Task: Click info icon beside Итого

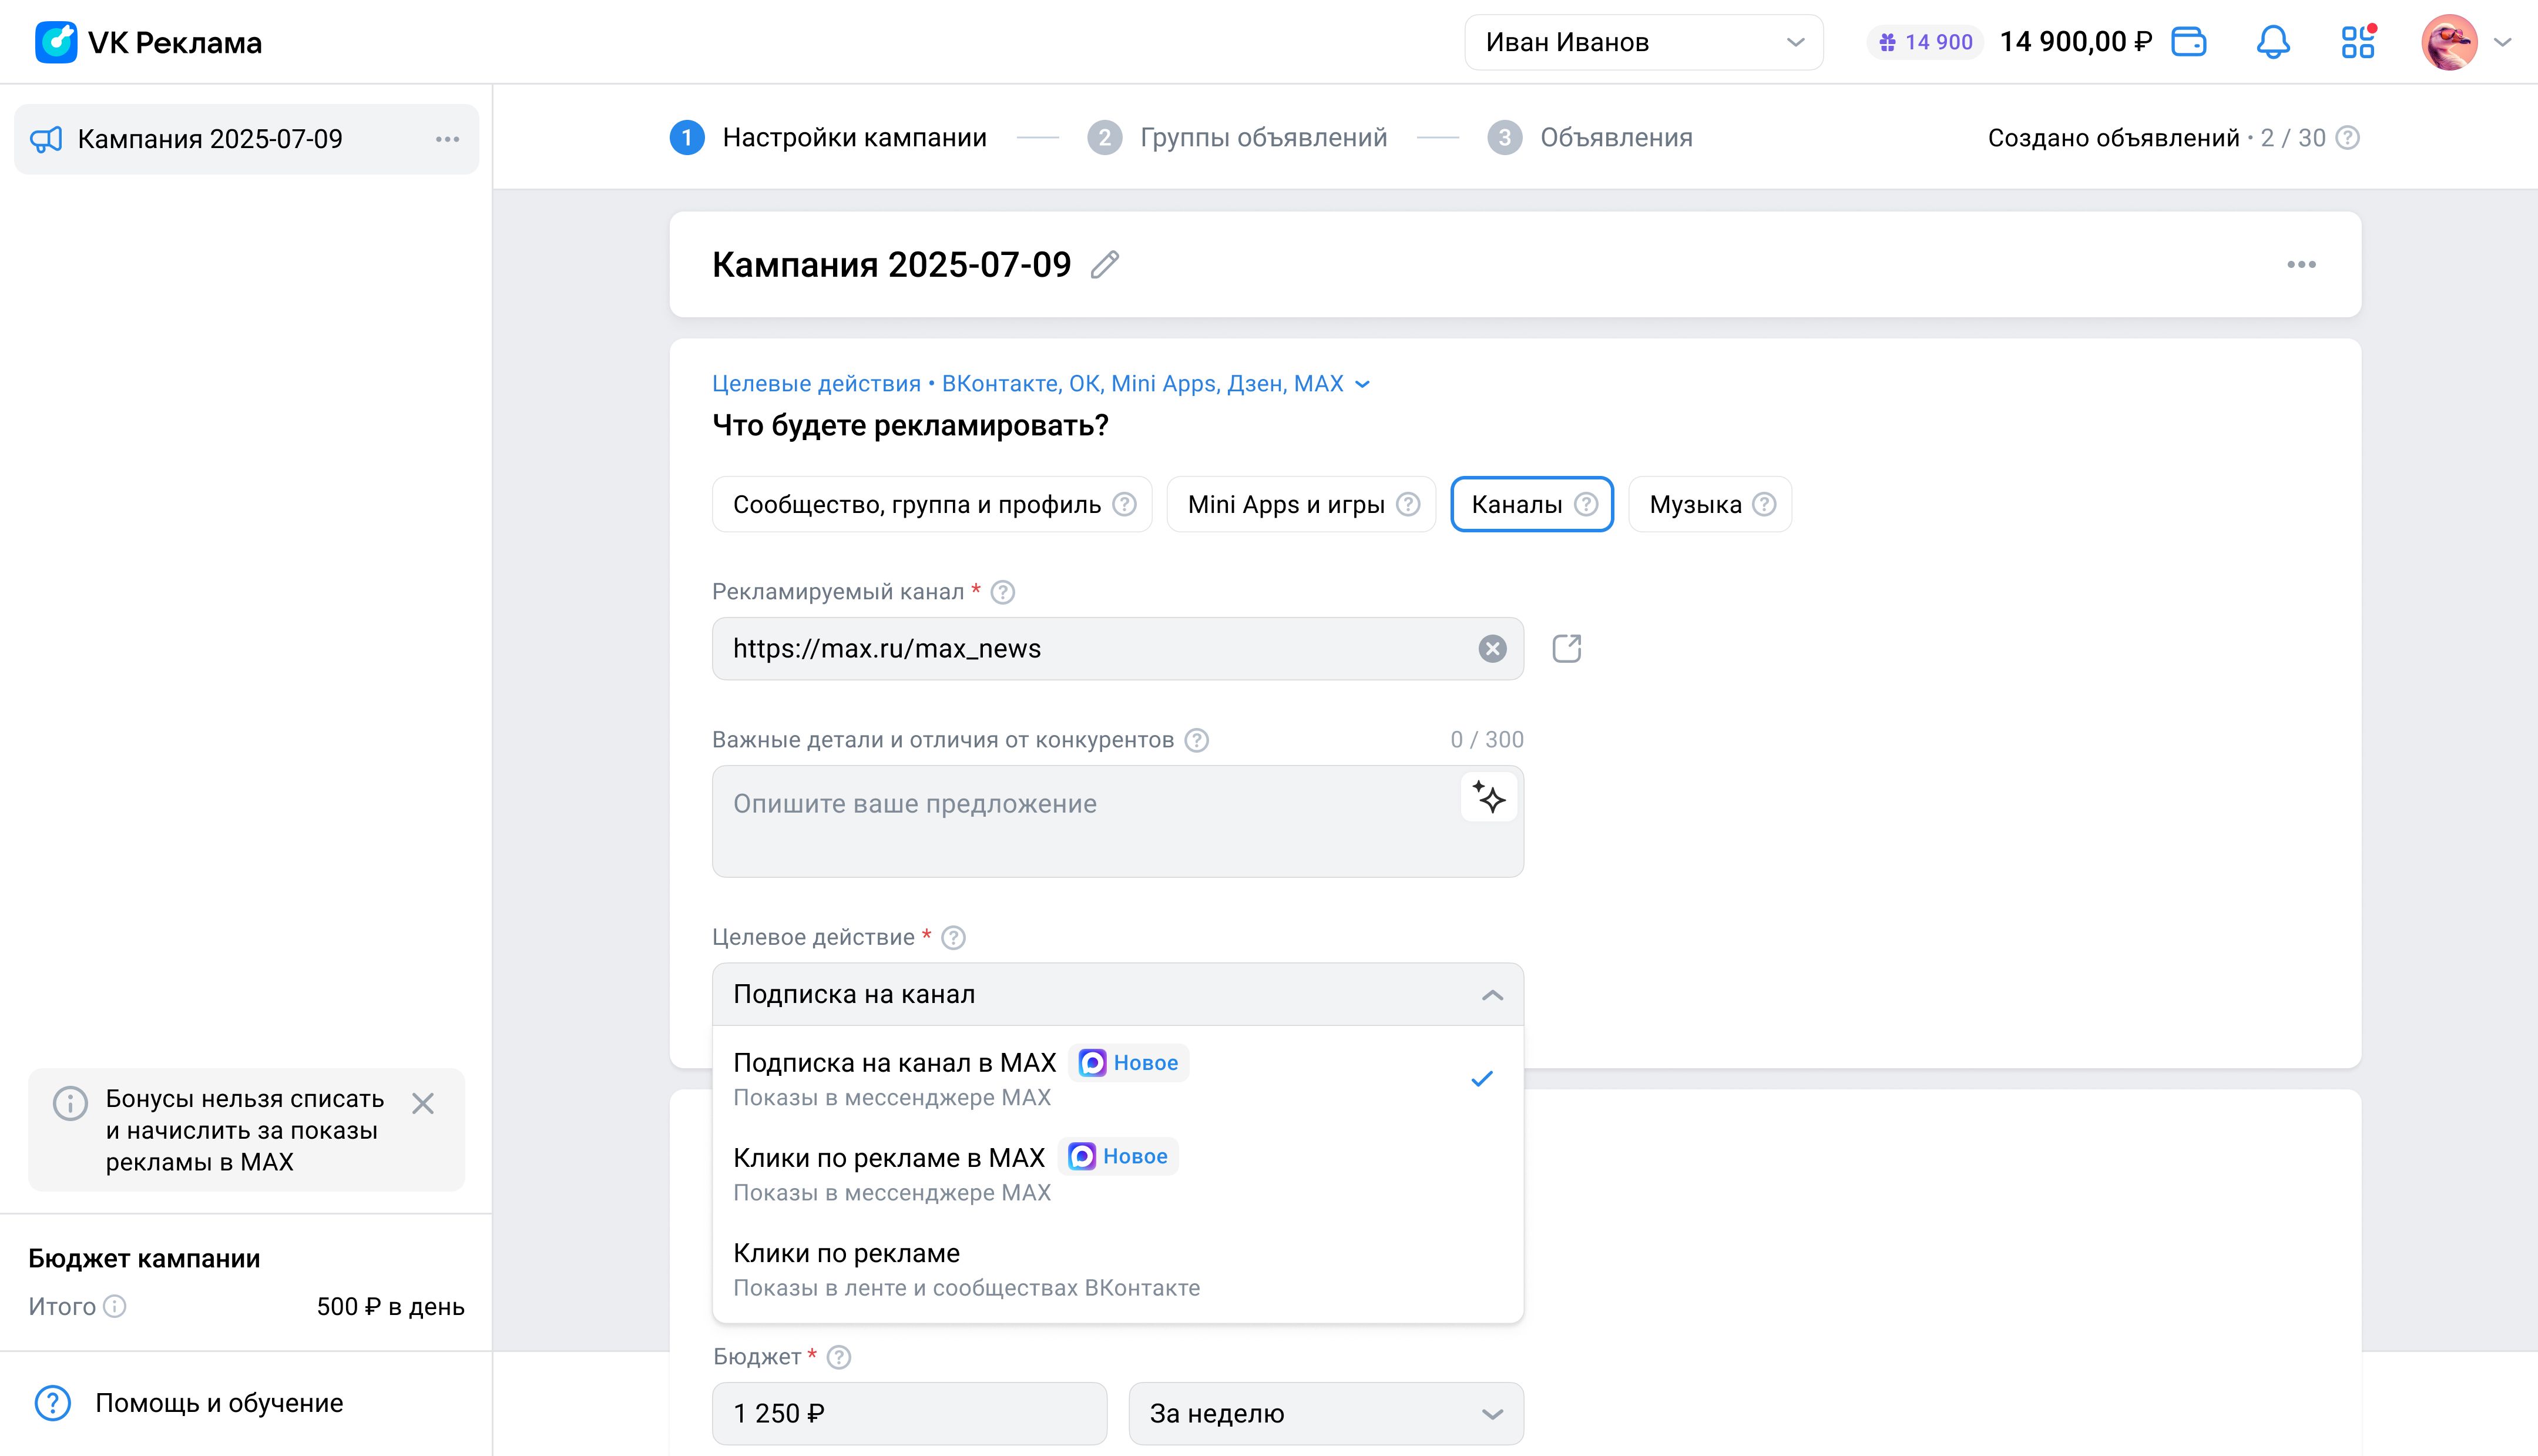Action: [x=115, y=1306]
